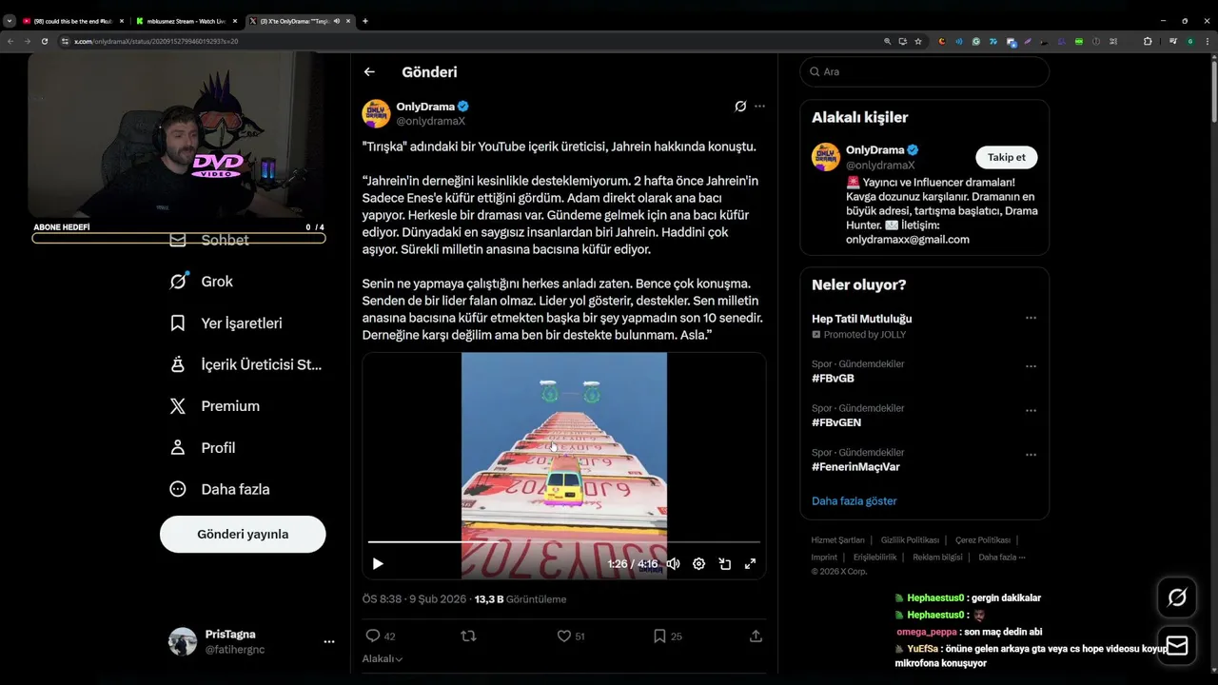Open OnlyDrama avatar in Alakalı kişiler
The image size is (1218, 685).
click(x=826, y=157)
